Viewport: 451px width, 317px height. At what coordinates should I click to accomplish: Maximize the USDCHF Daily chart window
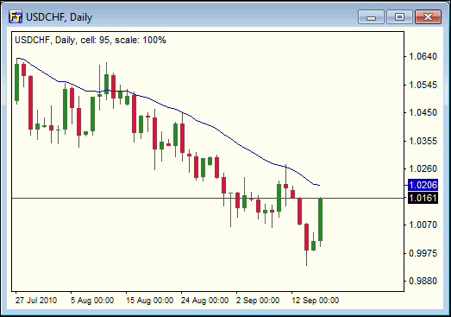[x=399, y=17]
